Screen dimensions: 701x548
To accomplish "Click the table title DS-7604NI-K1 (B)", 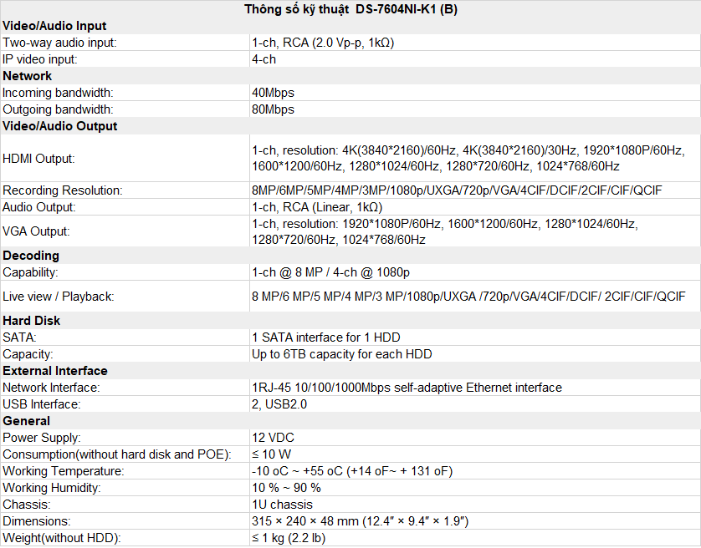I will [350, 9].
